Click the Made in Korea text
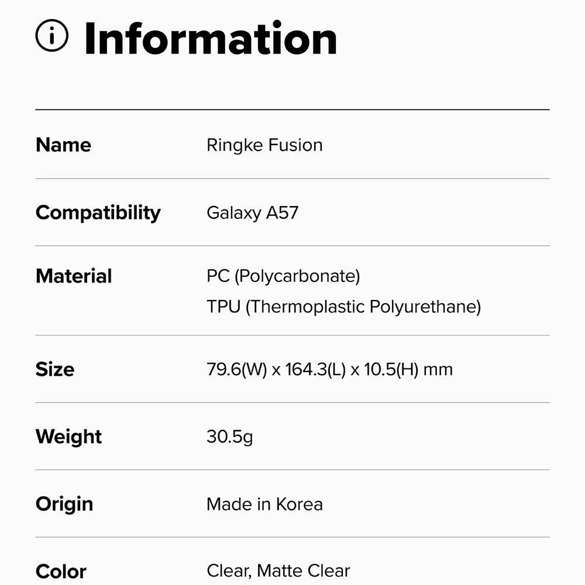The image size is (585, 585). click(264, 504)
